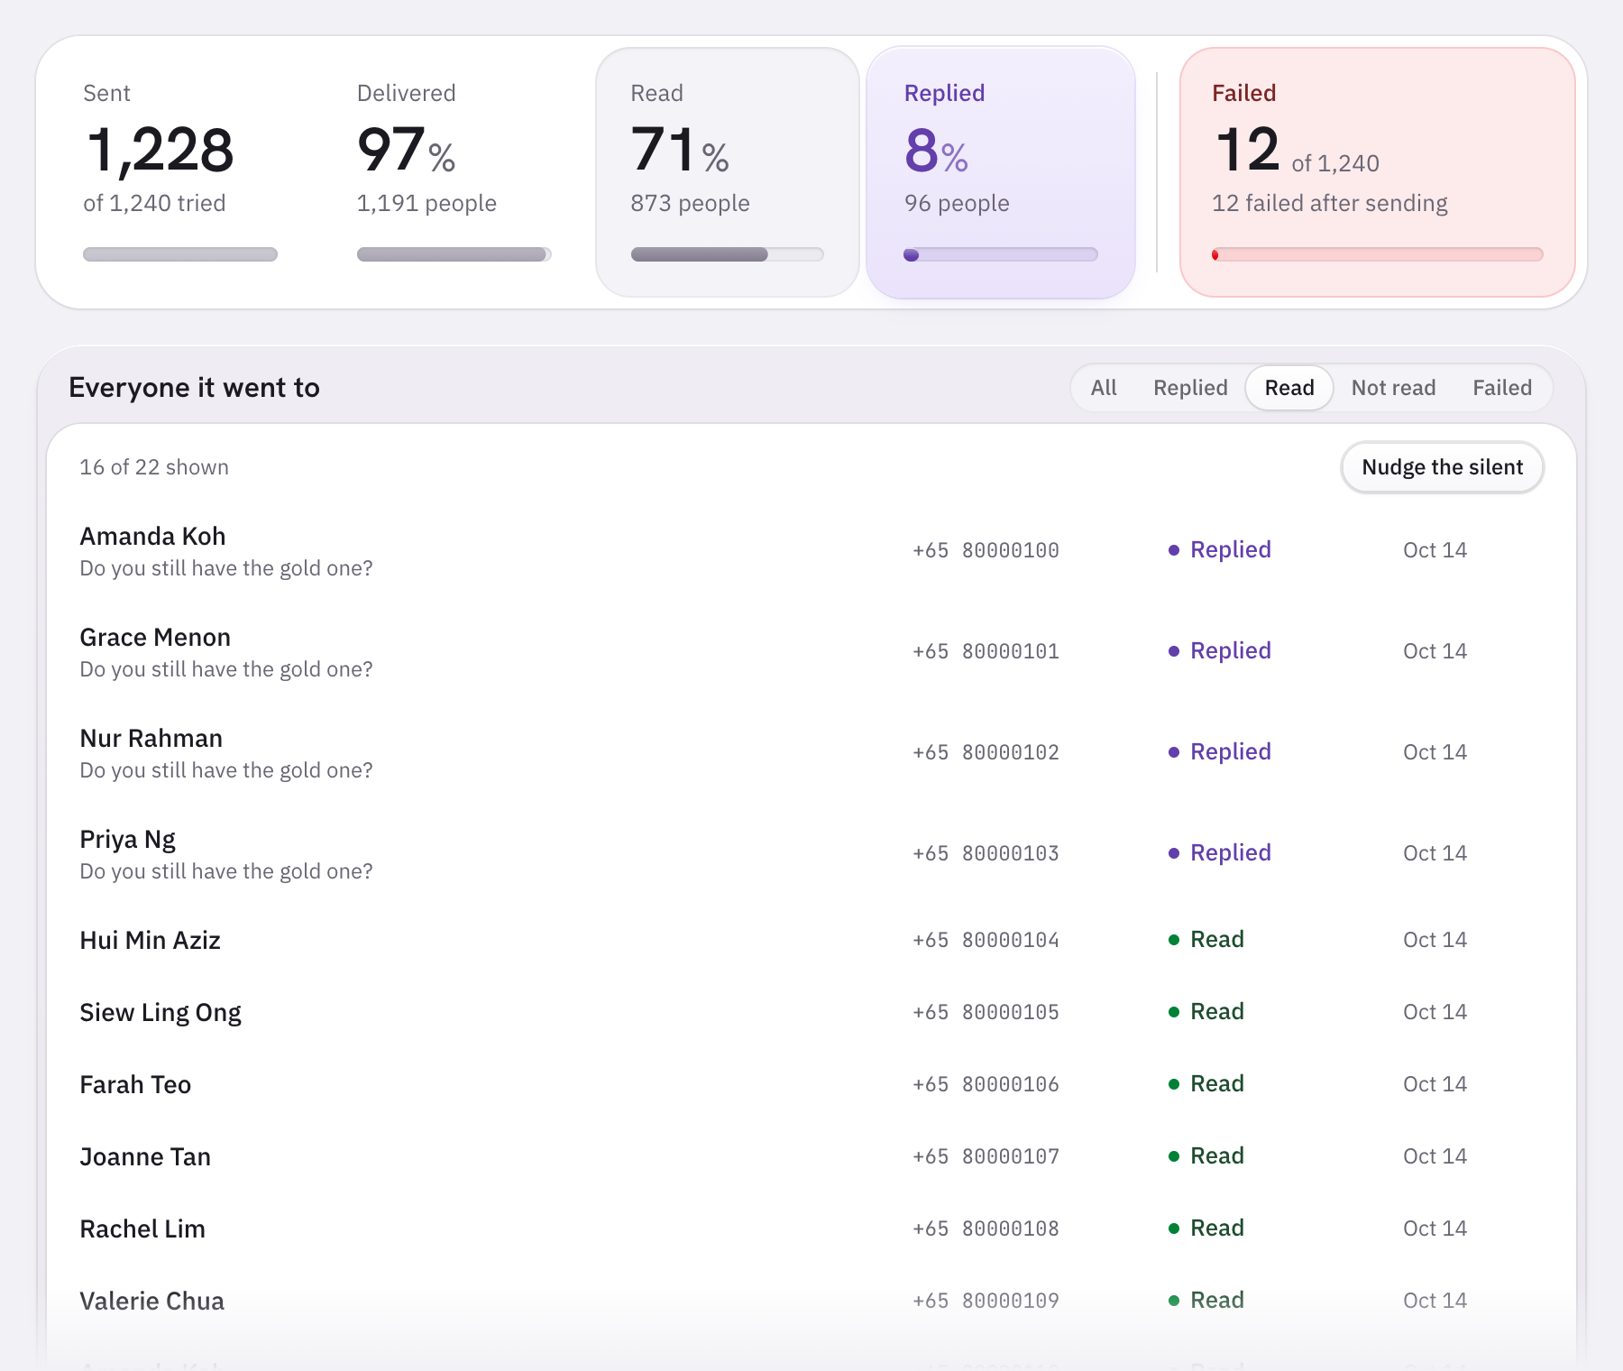Click phone number +65 80000104

986,940
